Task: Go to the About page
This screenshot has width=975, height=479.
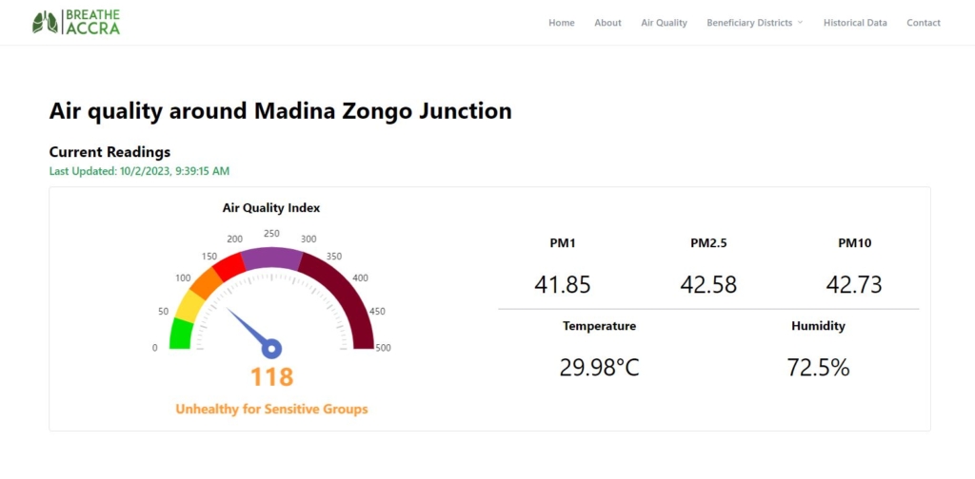Action: tap(607, 23)
